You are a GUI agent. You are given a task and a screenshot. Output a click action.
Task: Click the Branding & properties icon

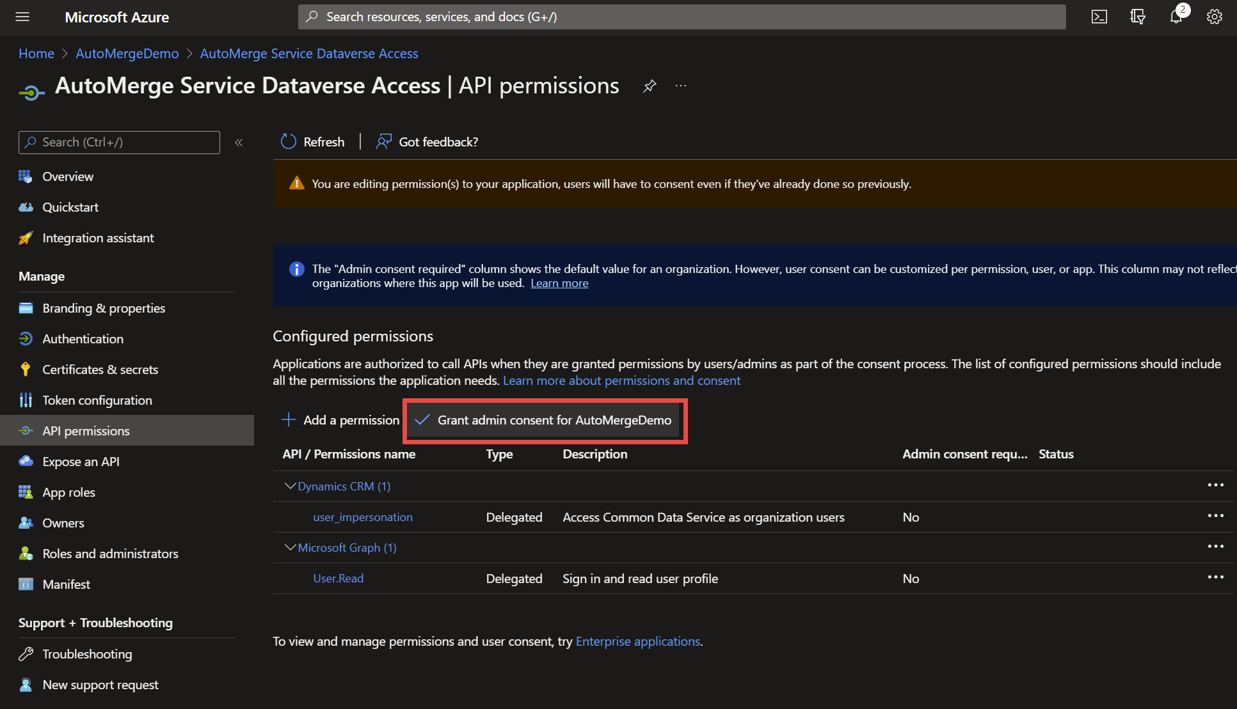click(26, 308)
